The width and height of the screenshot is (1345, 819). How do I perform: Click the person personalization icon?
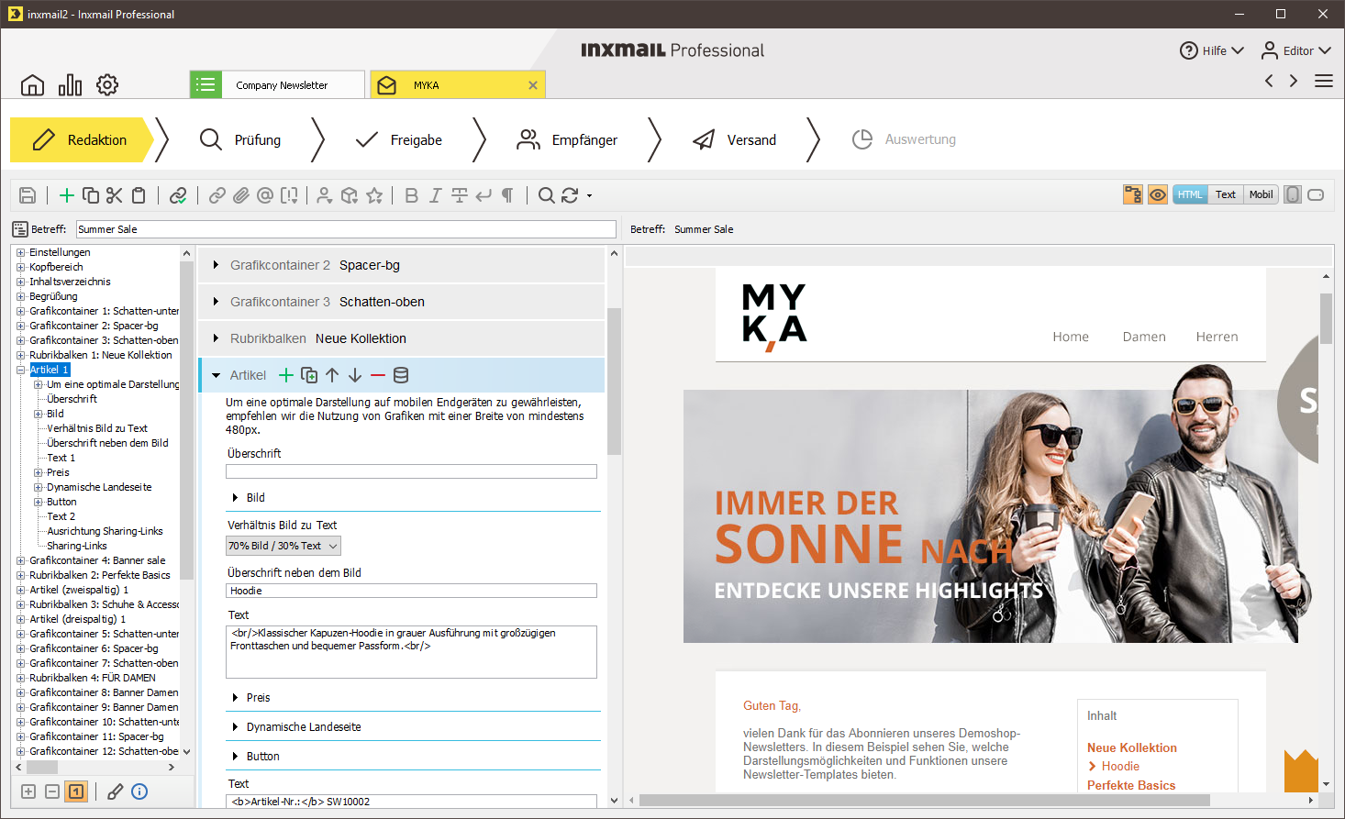tap(324, 195)
